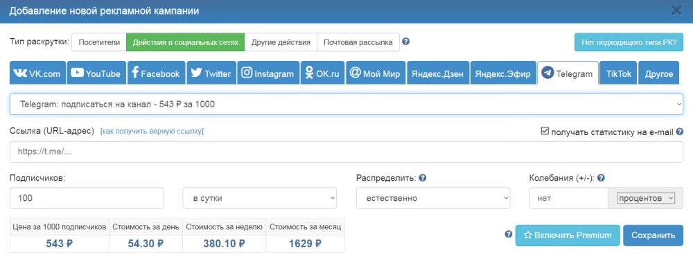Focus the Колебания value field
This screenshot has width=693, height=261.
coord(569,198)
